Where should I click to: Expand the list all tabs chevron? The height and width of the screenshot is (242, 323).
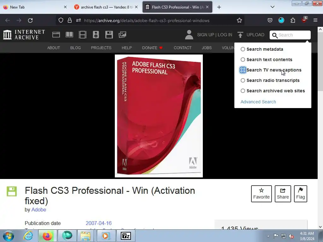pos(272,7)
